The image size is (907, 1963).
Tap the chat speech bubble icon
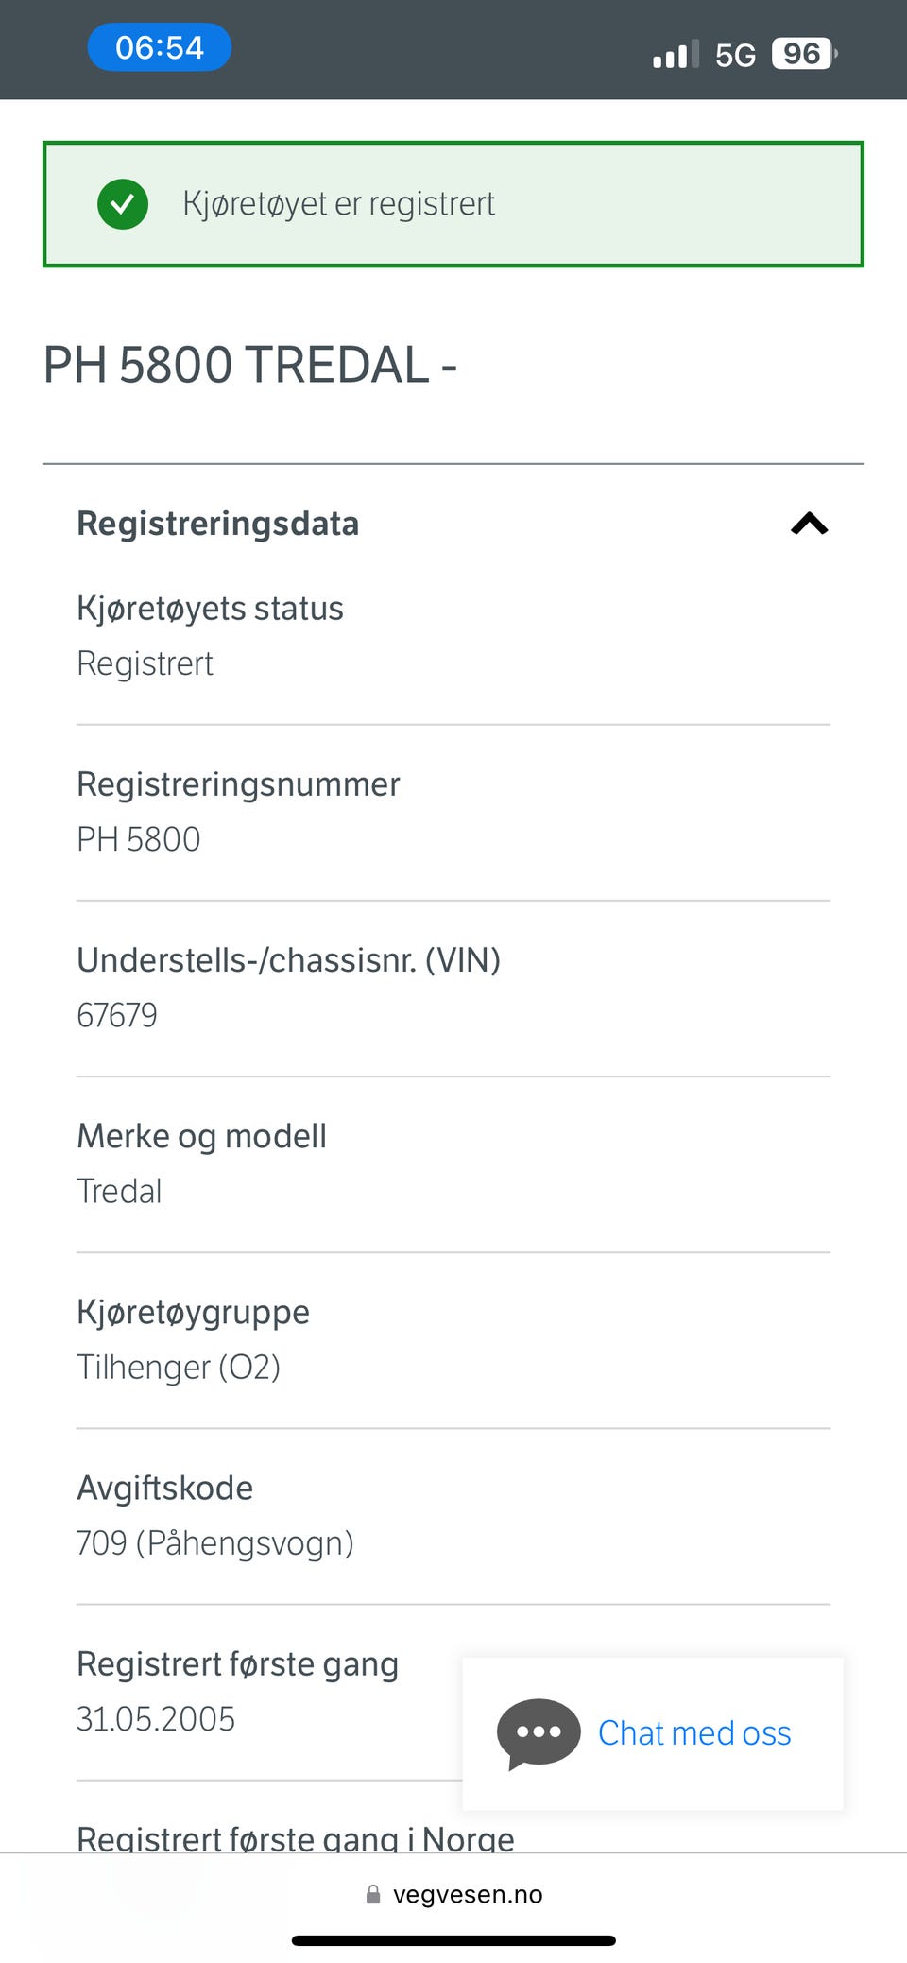click(x=539, y=1733)
